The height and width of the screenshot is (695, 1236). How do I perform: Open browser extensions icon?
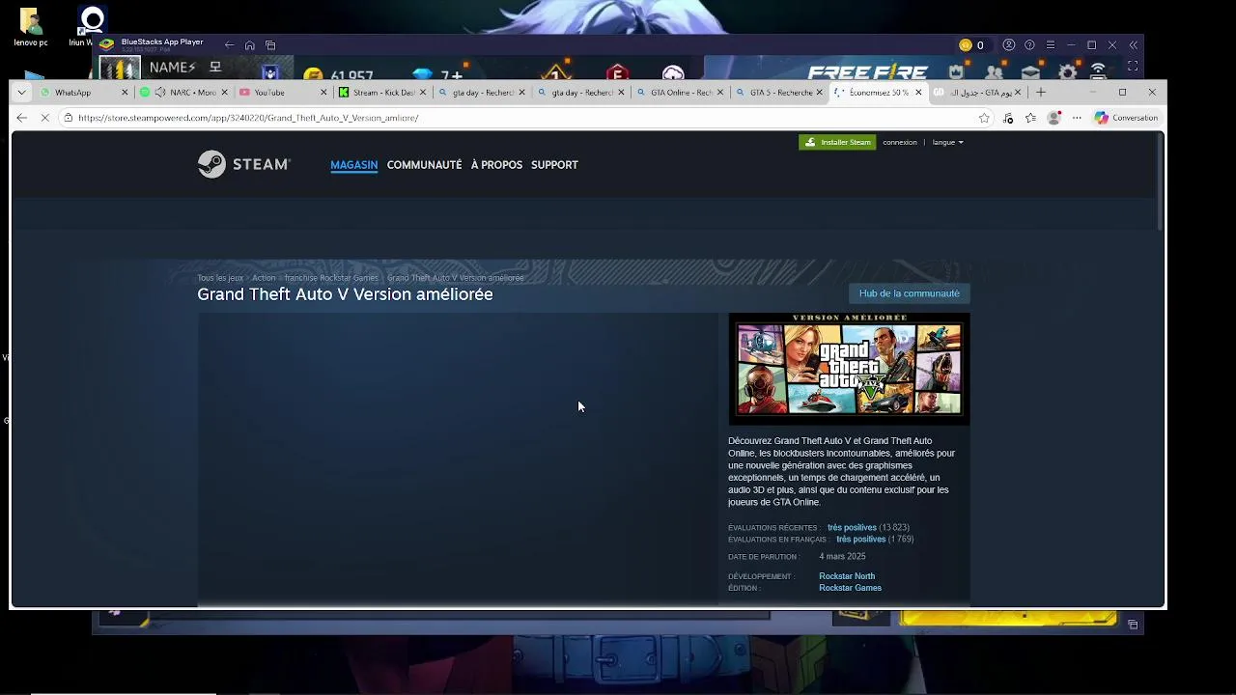1008,118
